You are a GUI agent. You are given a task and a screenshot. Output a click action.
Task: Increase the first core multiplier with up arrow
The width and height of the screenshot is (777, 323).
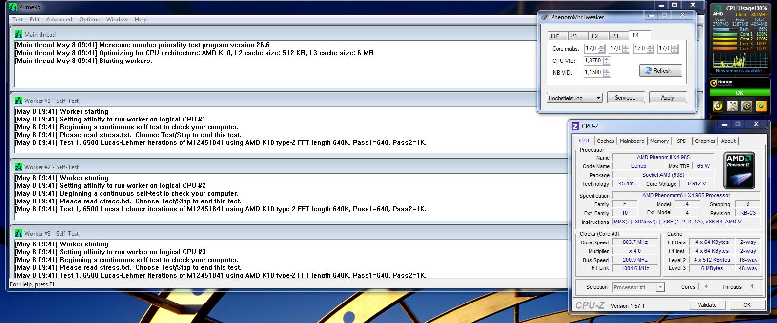point(602,46)
